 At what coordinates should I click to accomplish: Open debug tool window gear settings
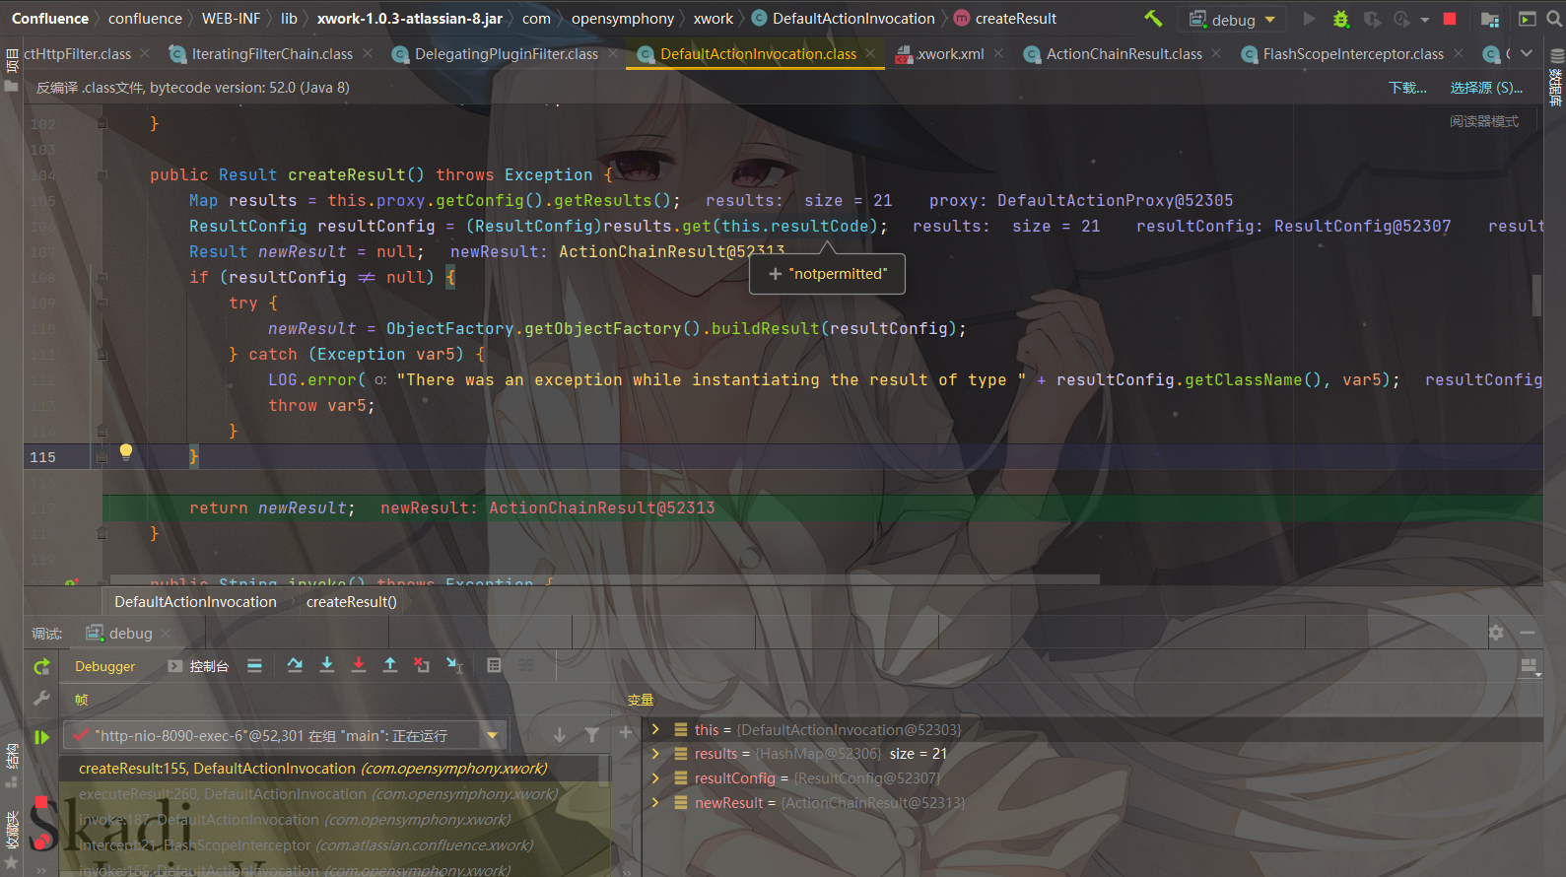1496,633
